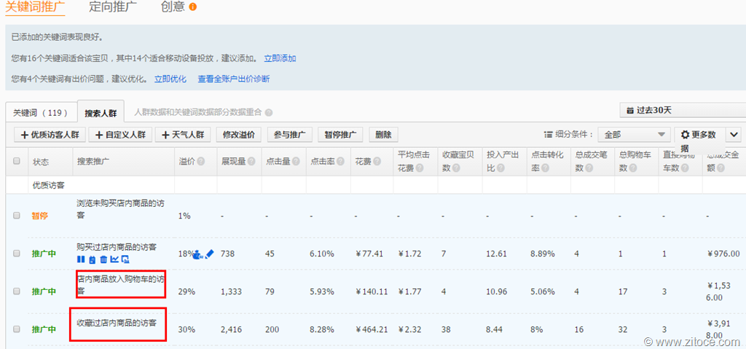Click the orange info icon next to 创意
This screenshot has width=746, height=349.
pyautogui.click(x=192, y=7)
